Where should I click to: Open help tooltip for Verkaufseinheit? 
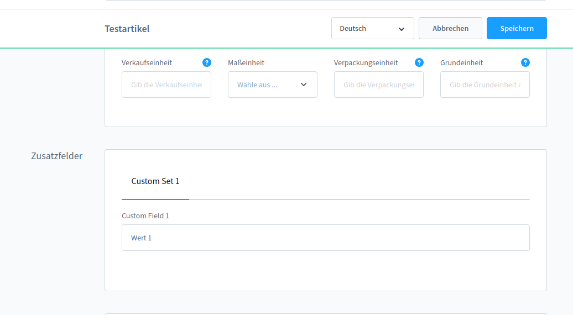tap(207, 62)
